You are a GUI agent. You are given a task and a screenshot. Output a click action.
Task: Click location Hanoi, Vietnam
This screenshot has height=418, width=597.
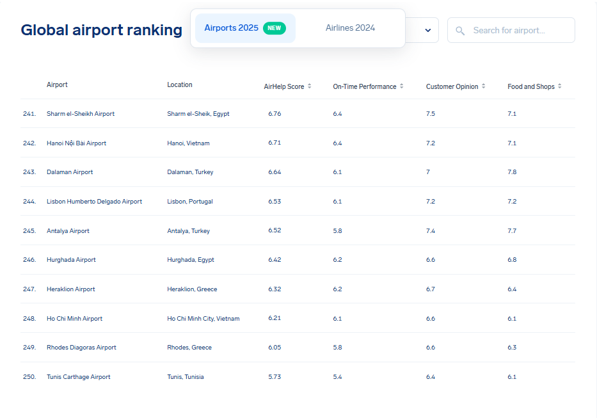[x=188, y=143]
